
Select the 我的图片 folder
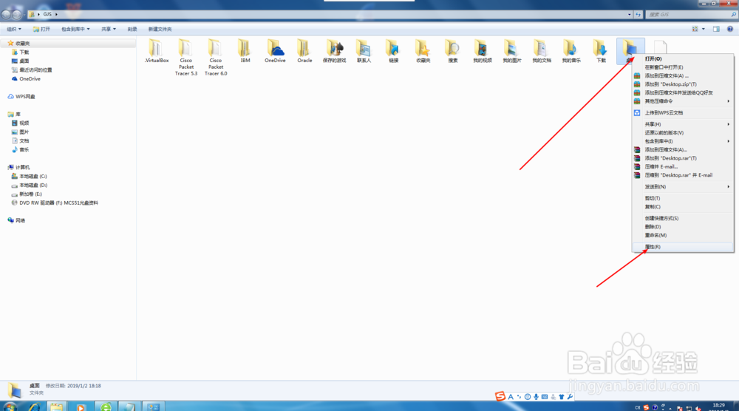click(x=512, y=51)
